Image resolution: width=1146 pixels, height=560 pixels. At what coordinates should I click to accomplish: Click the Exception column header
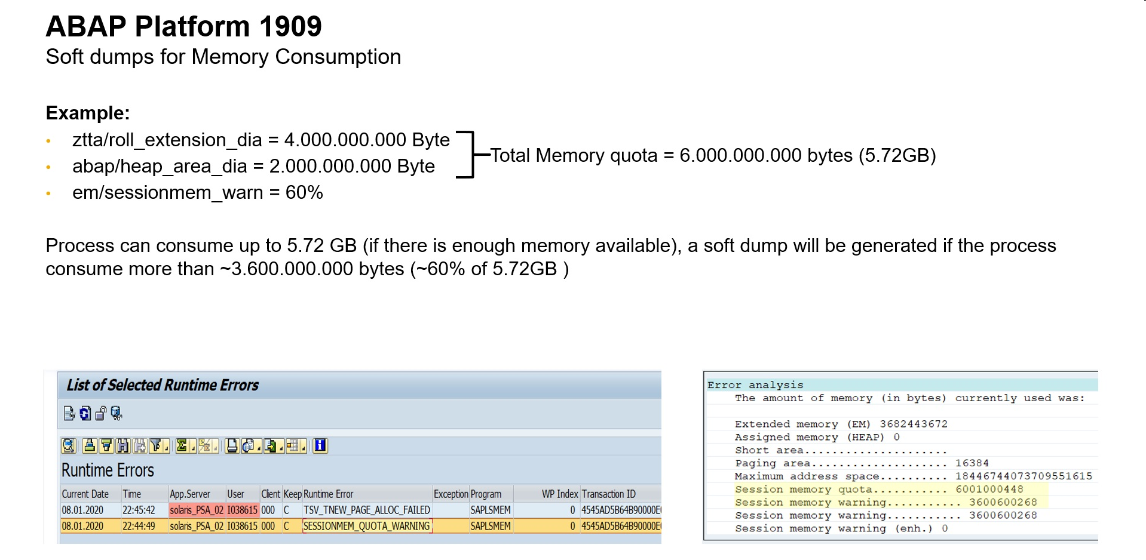(451, 494)
